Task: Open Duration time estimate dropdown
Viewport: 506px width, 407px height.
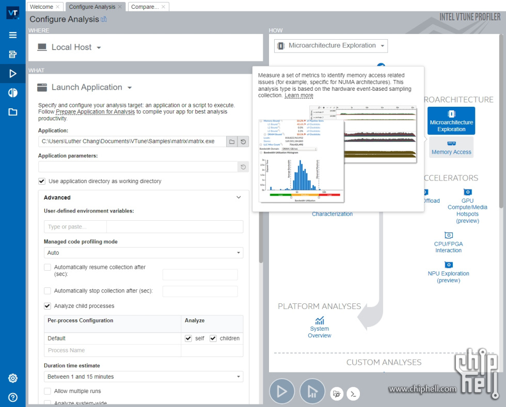Action: 144,377
